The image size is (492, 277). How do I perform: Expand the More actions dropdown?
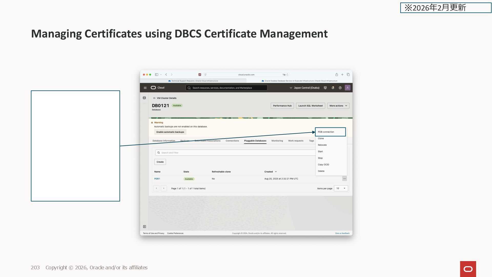tap(338, 106)
